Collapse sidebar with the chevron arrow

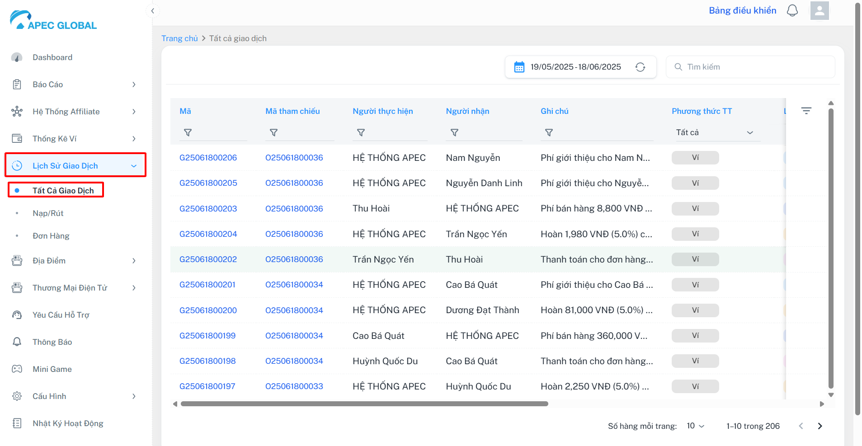153,11
